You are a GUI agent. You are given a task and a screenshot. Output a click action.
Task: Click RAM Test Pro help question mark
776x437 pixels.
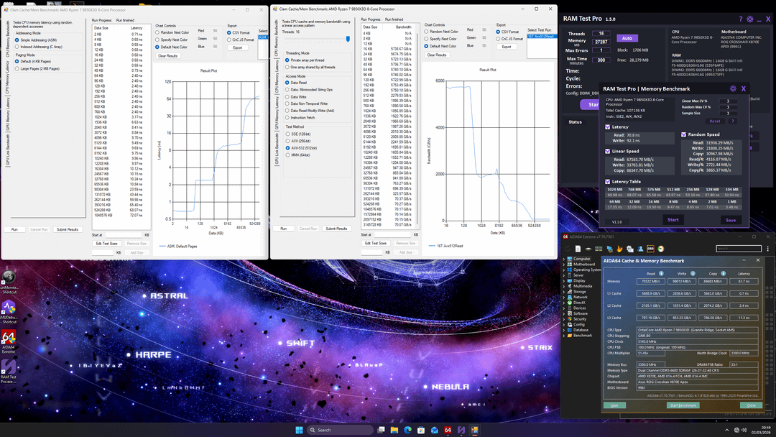[741, 19]
